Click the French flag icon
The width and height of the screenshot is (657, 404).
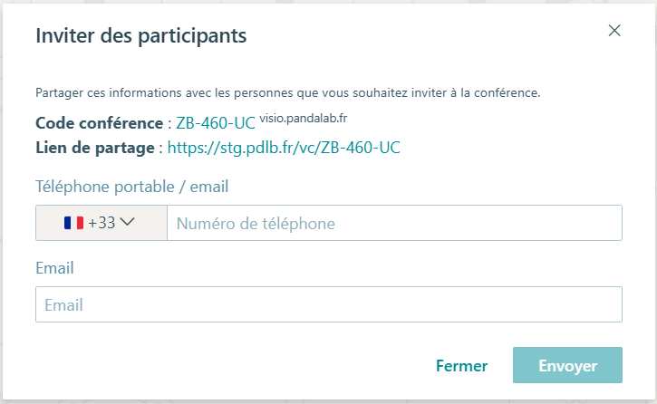[x=73, y=223]
